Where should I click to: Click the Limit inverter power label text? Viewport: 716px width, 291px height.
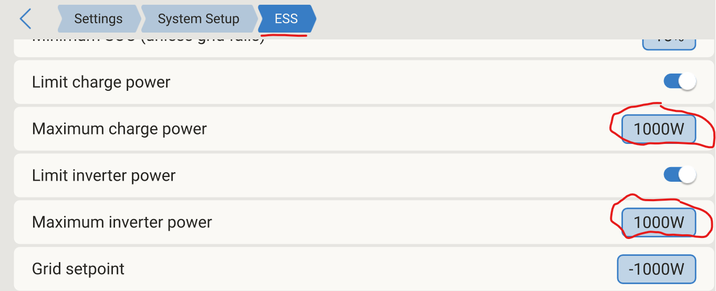[x=103, y=175]
